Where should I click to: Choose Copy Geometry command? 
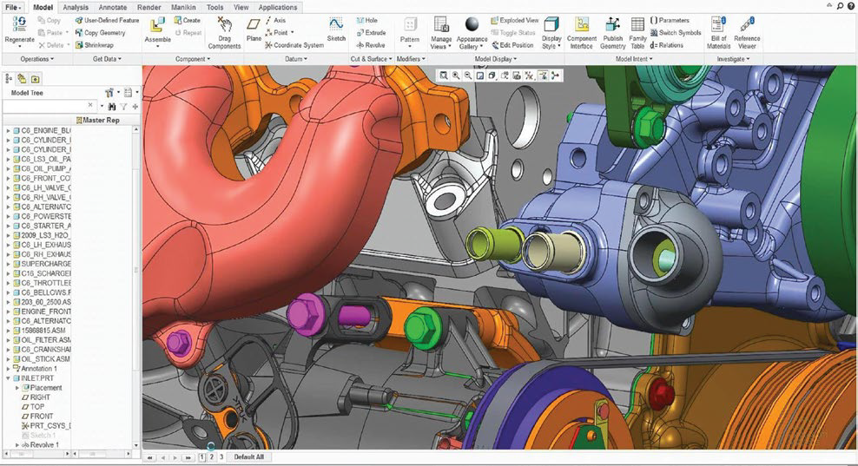click(101, 33)
